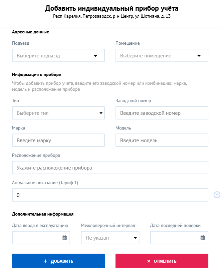
Task: Click the arrow in Подъезд dropdown
Action: click(96, 56)
